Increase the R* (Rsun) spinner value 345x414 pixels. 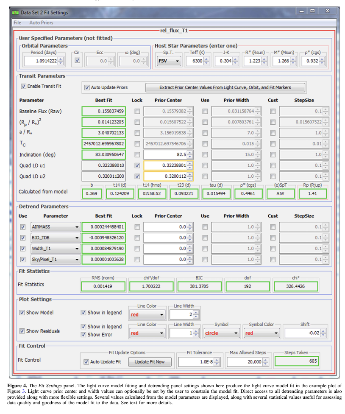pos(265,59)
